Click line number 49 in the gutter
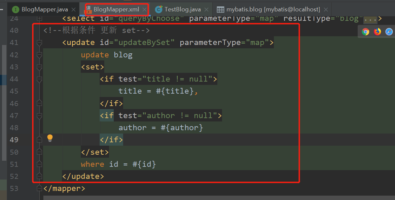The width and height of the screenshot is (395, 200). click(14, 140)
